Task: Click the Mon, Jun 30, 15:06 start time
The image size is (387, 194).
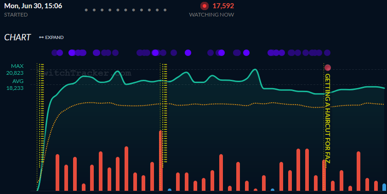Action: click(x=33, y=6)
